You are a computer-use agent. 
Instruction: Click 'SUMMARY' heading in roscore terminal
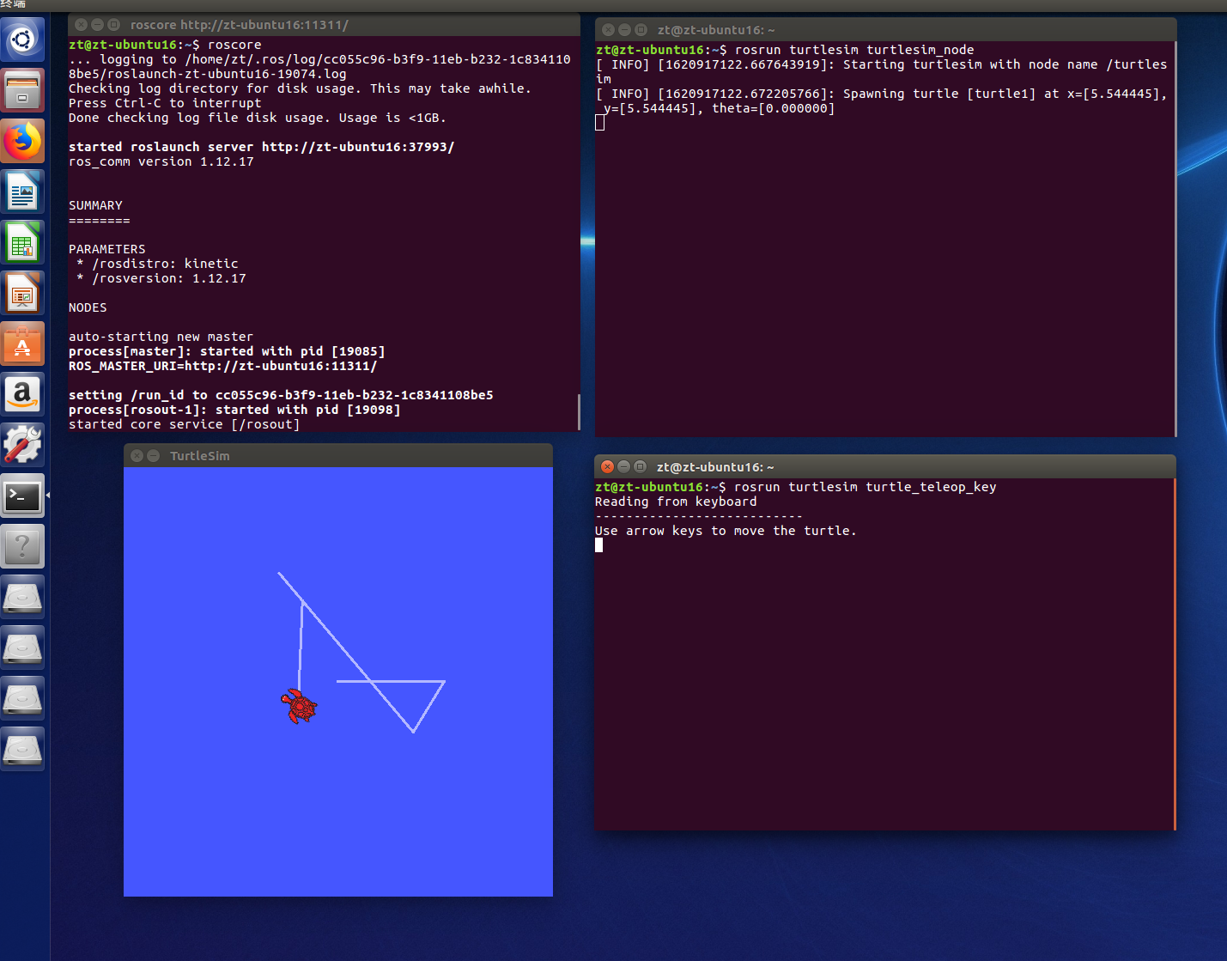95,205
